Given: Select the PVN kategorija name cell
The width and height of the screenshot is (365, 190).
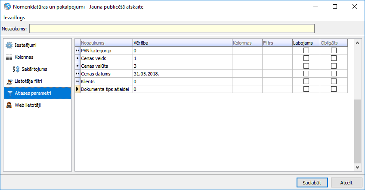Looking at the screenshot, I should tap(106, 51).
